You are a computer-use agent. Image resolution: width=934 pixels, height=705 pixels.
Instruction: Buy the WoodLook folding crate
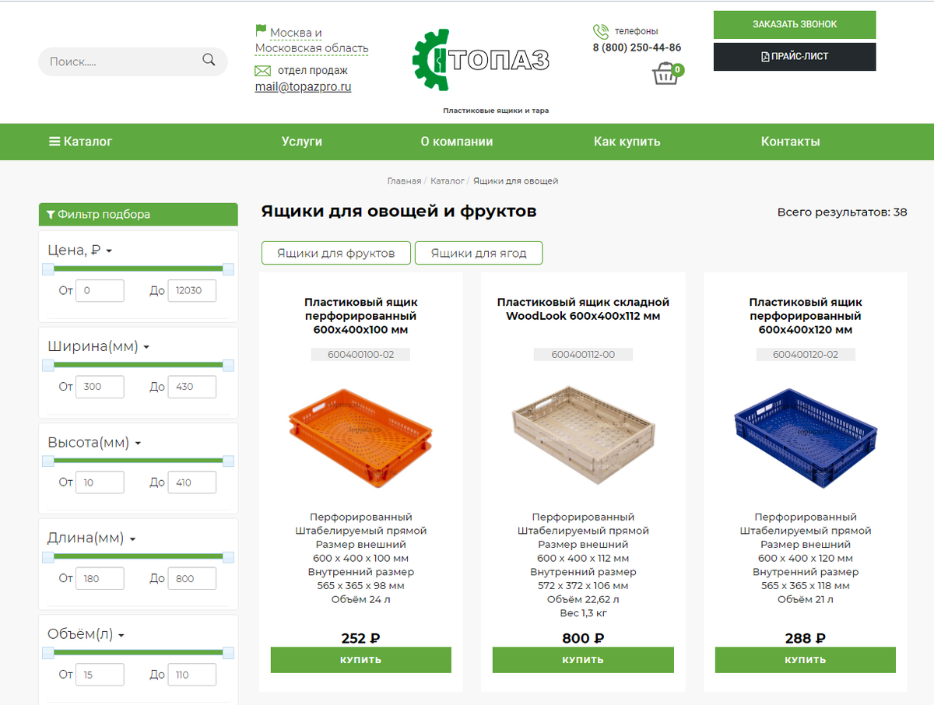point(583,660)
